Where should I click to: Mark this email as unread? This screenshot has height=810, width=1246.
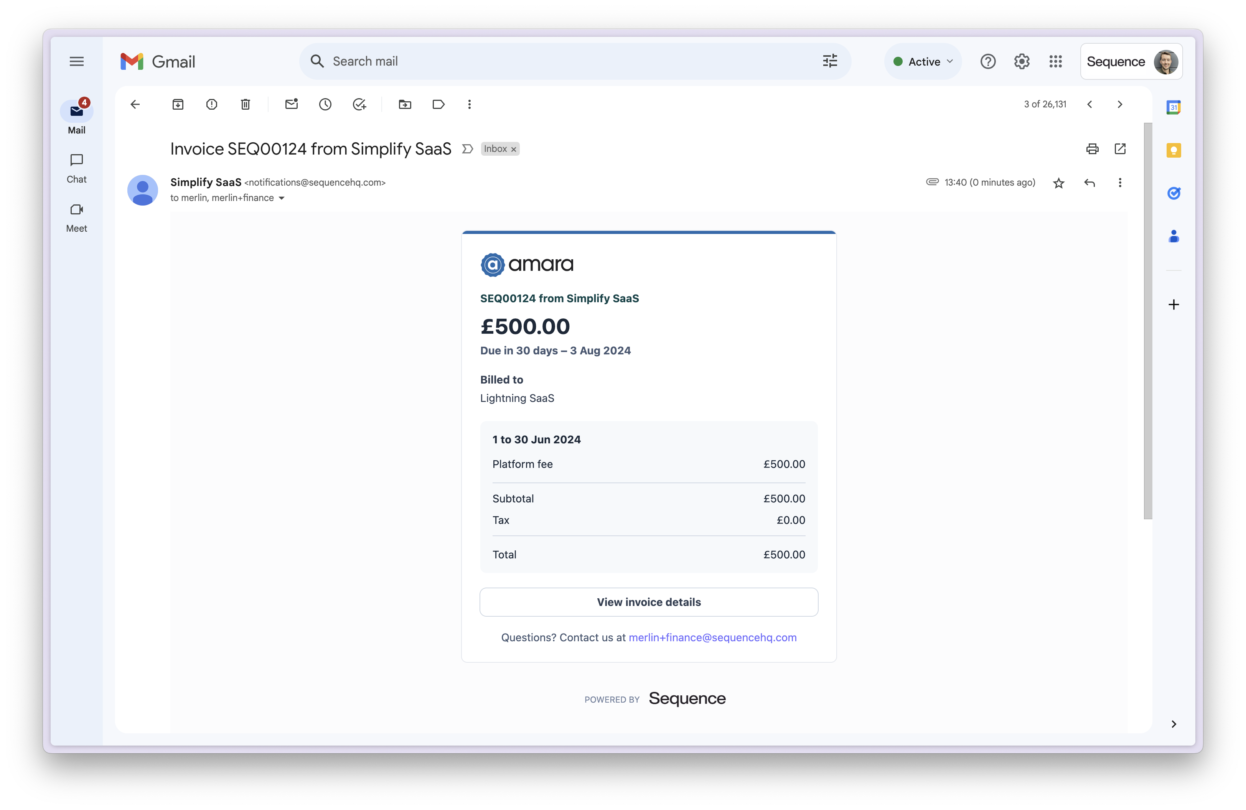292,104
